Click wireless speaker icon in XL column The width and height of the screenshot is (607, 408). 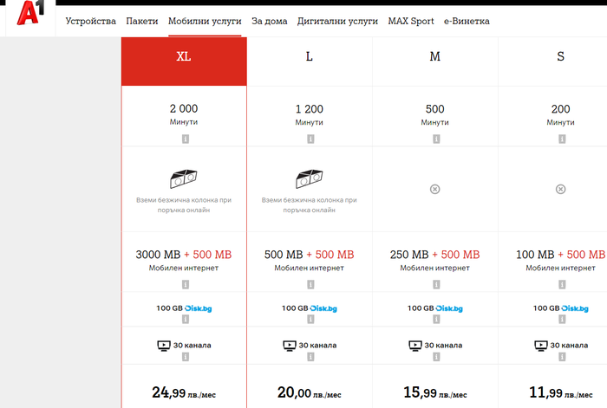click(184, 178)
